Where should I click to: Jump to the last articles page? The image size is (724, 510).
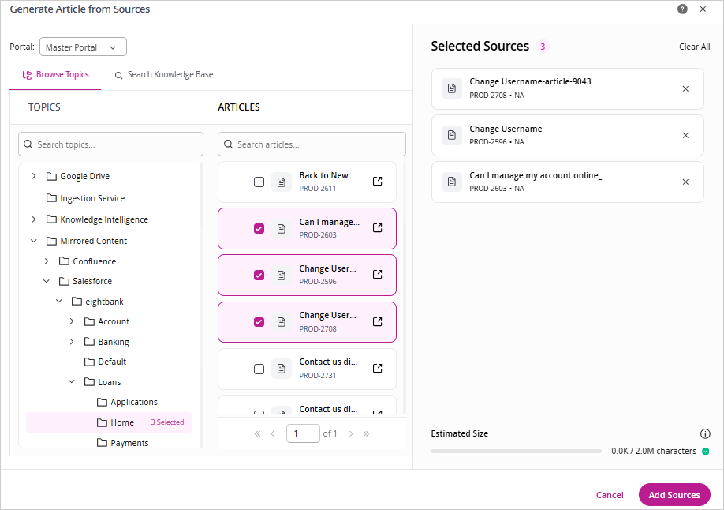tap(366, 433)
